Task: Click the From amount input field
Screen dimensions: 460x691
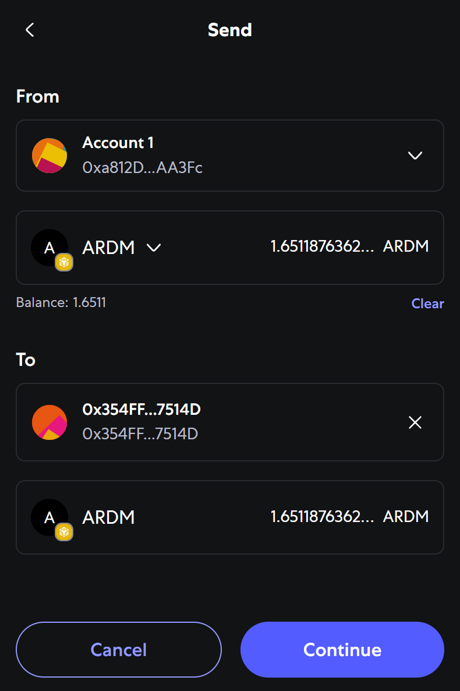Action: 322,246
